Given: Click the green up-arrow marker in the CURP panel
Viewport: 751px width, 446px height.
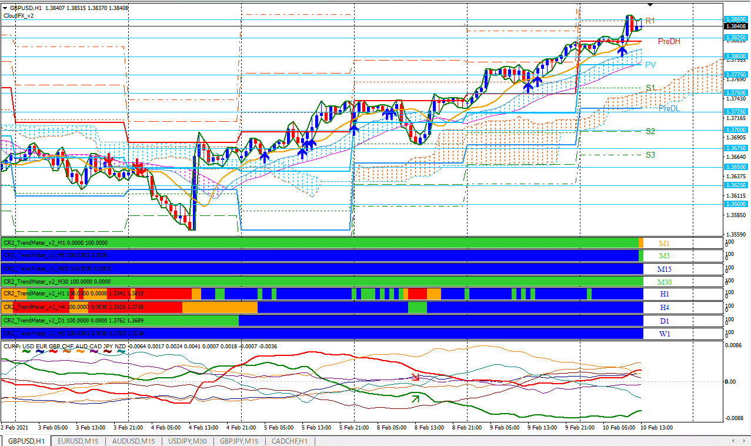Looking at the screenshot, I should point(416,399).
